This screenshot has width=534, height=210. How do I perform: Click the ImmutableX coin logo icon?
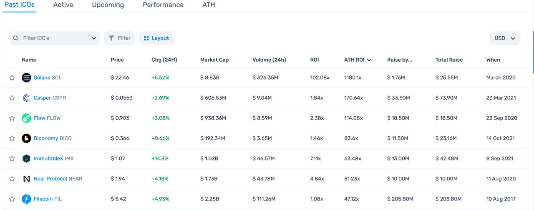(x=26, y=158)
